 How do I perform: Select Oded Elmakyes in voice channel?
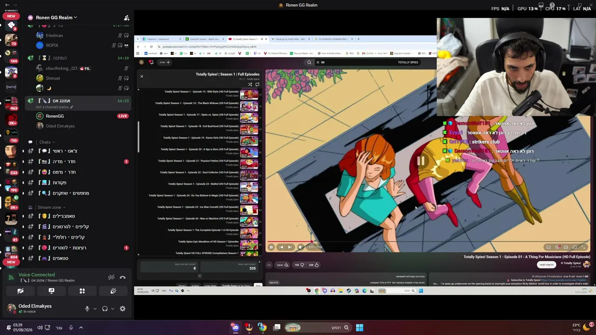(78, 126)
